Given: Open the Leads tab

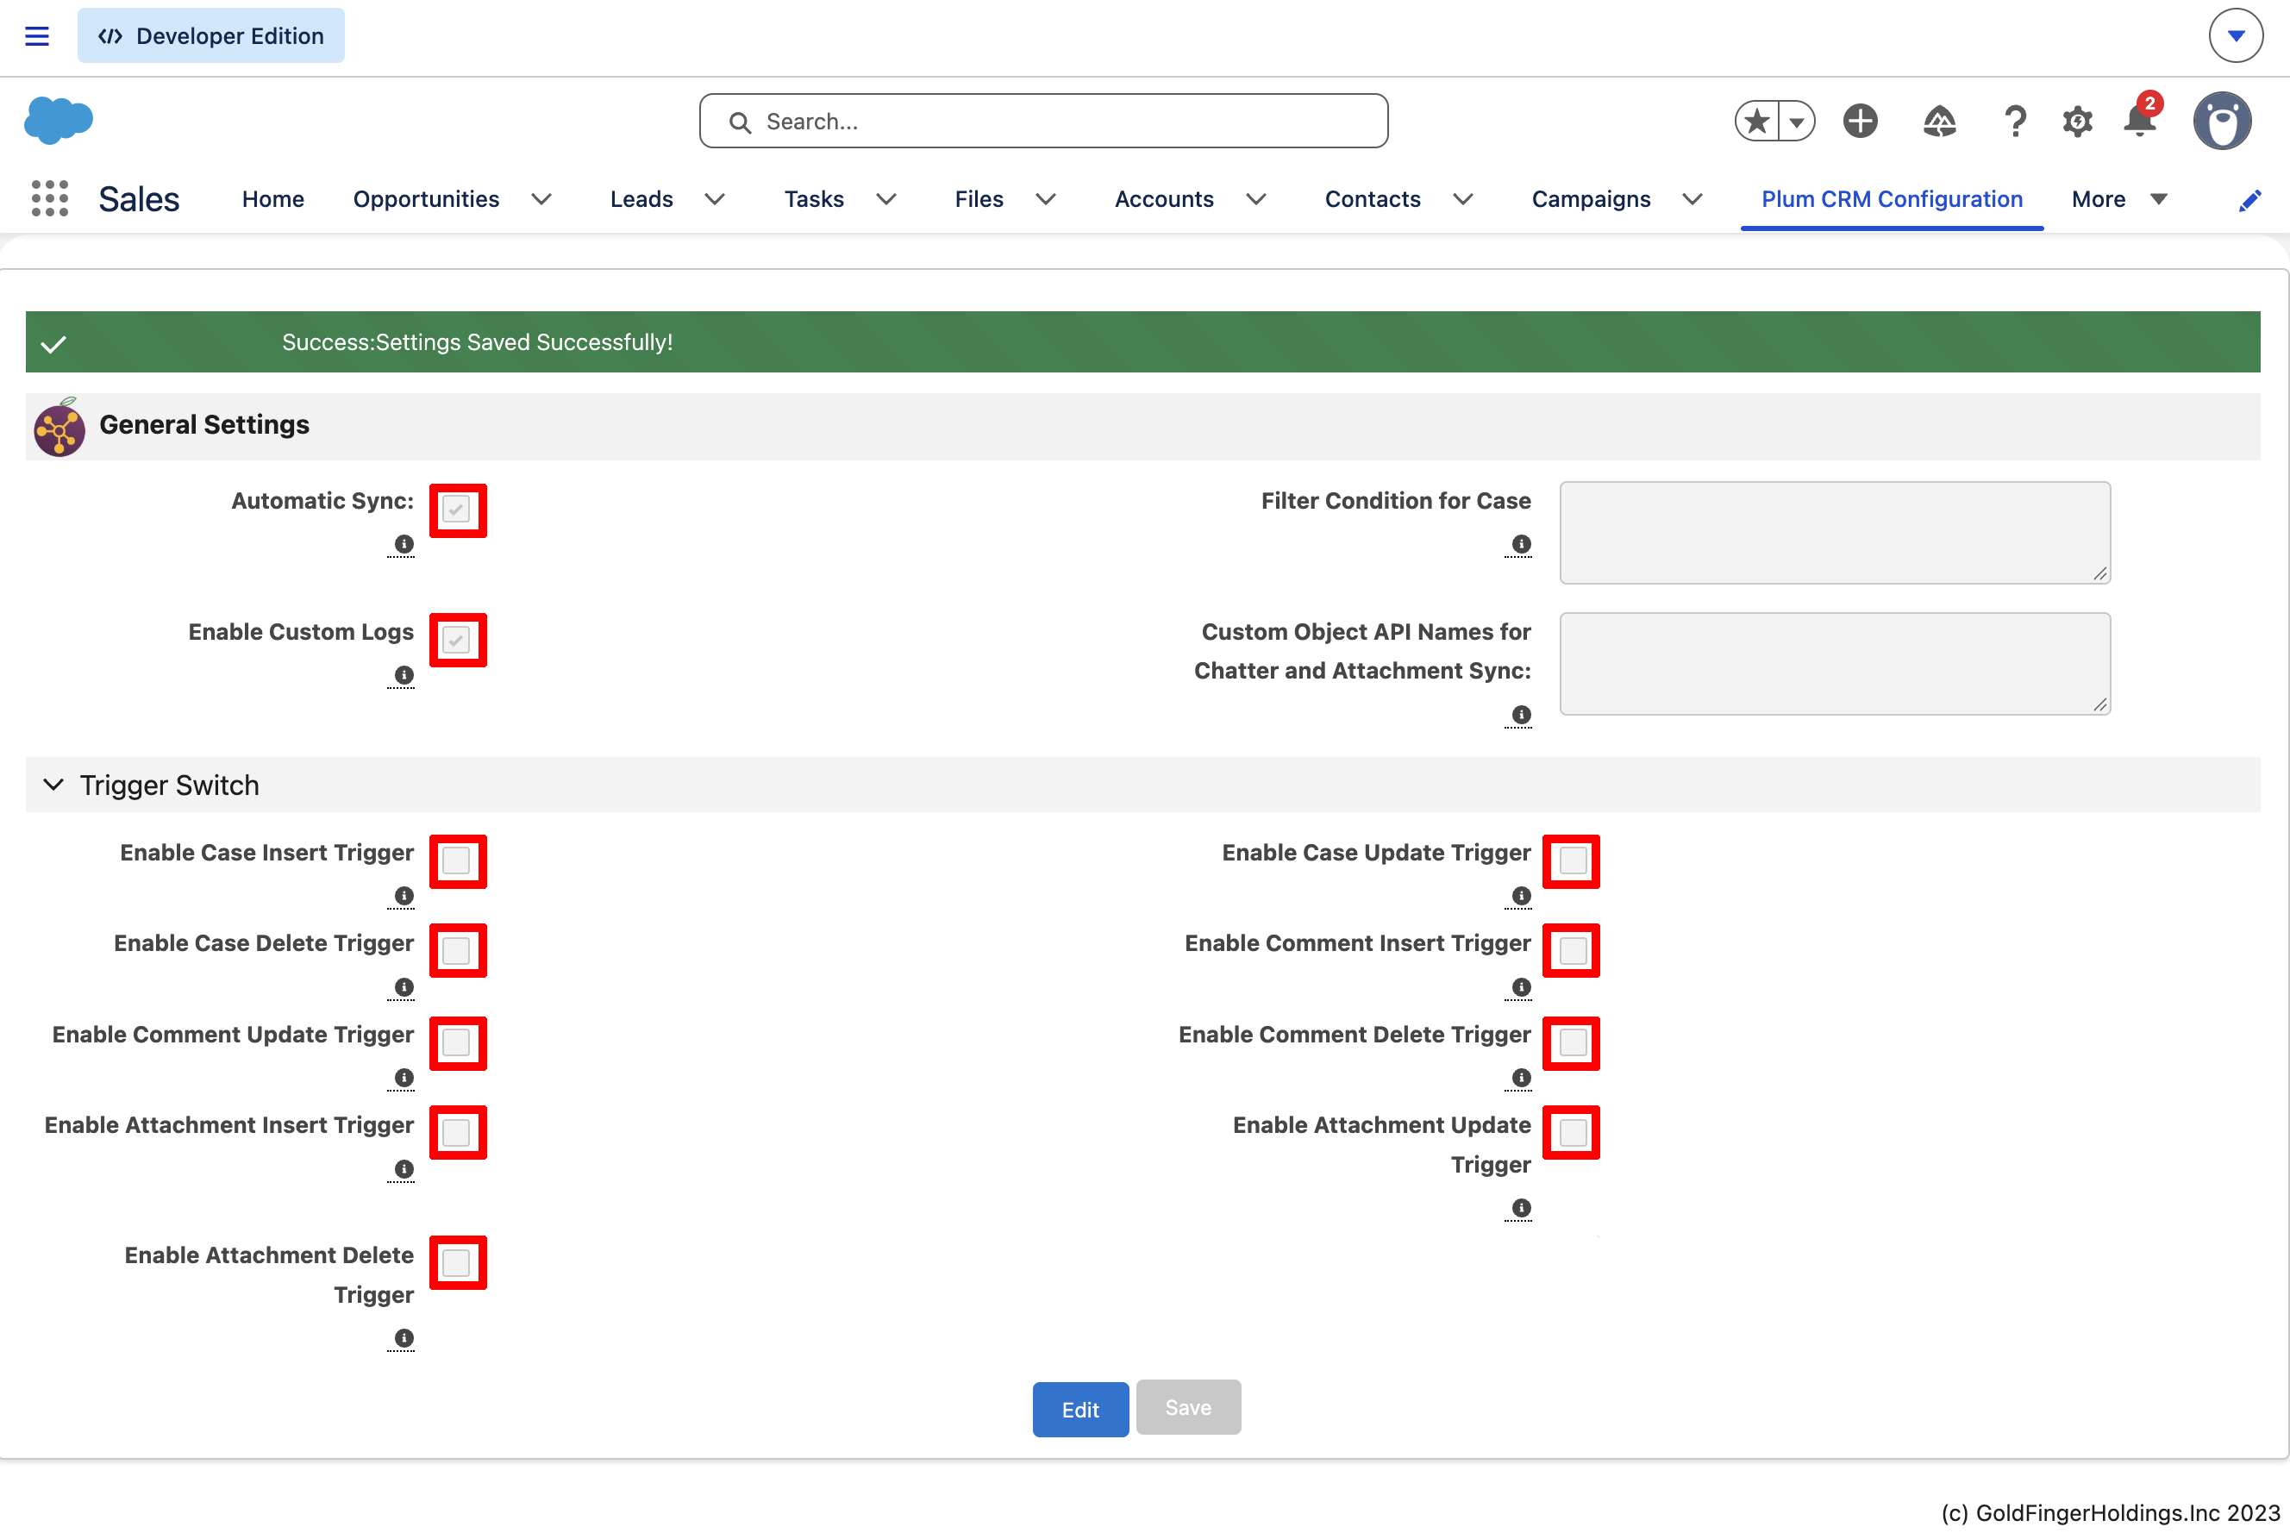Looking at the screenshot, I should (641, 199).
